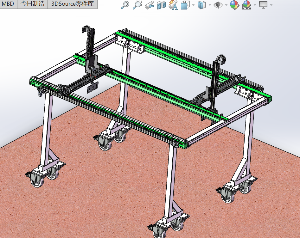The image size is (300, 238).
Task: Open the 3DSource零件库 tab
Action: tap(73, 4)
